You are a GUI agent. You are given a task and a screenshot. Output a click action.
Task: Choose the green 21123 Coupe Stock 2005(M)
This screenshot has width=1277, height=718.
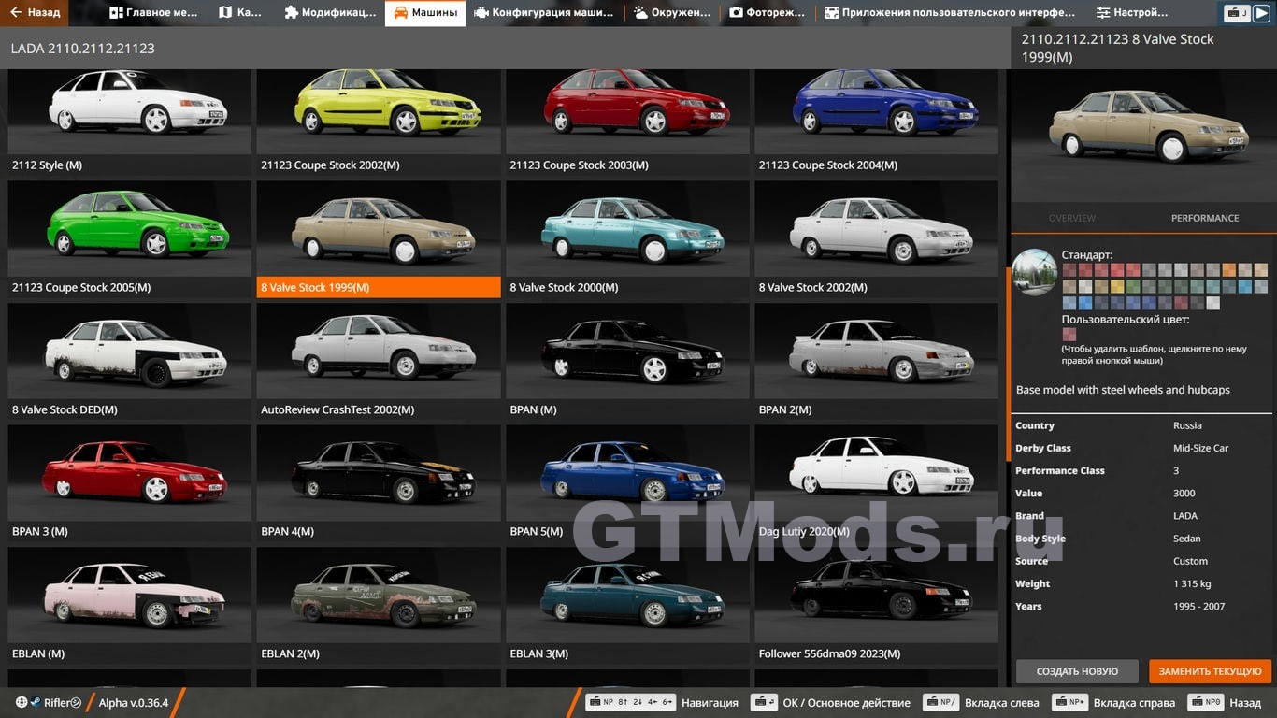click(129, 239)
